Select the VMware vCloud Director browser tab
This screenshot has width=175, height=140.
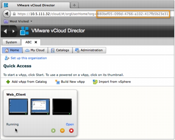36,5
